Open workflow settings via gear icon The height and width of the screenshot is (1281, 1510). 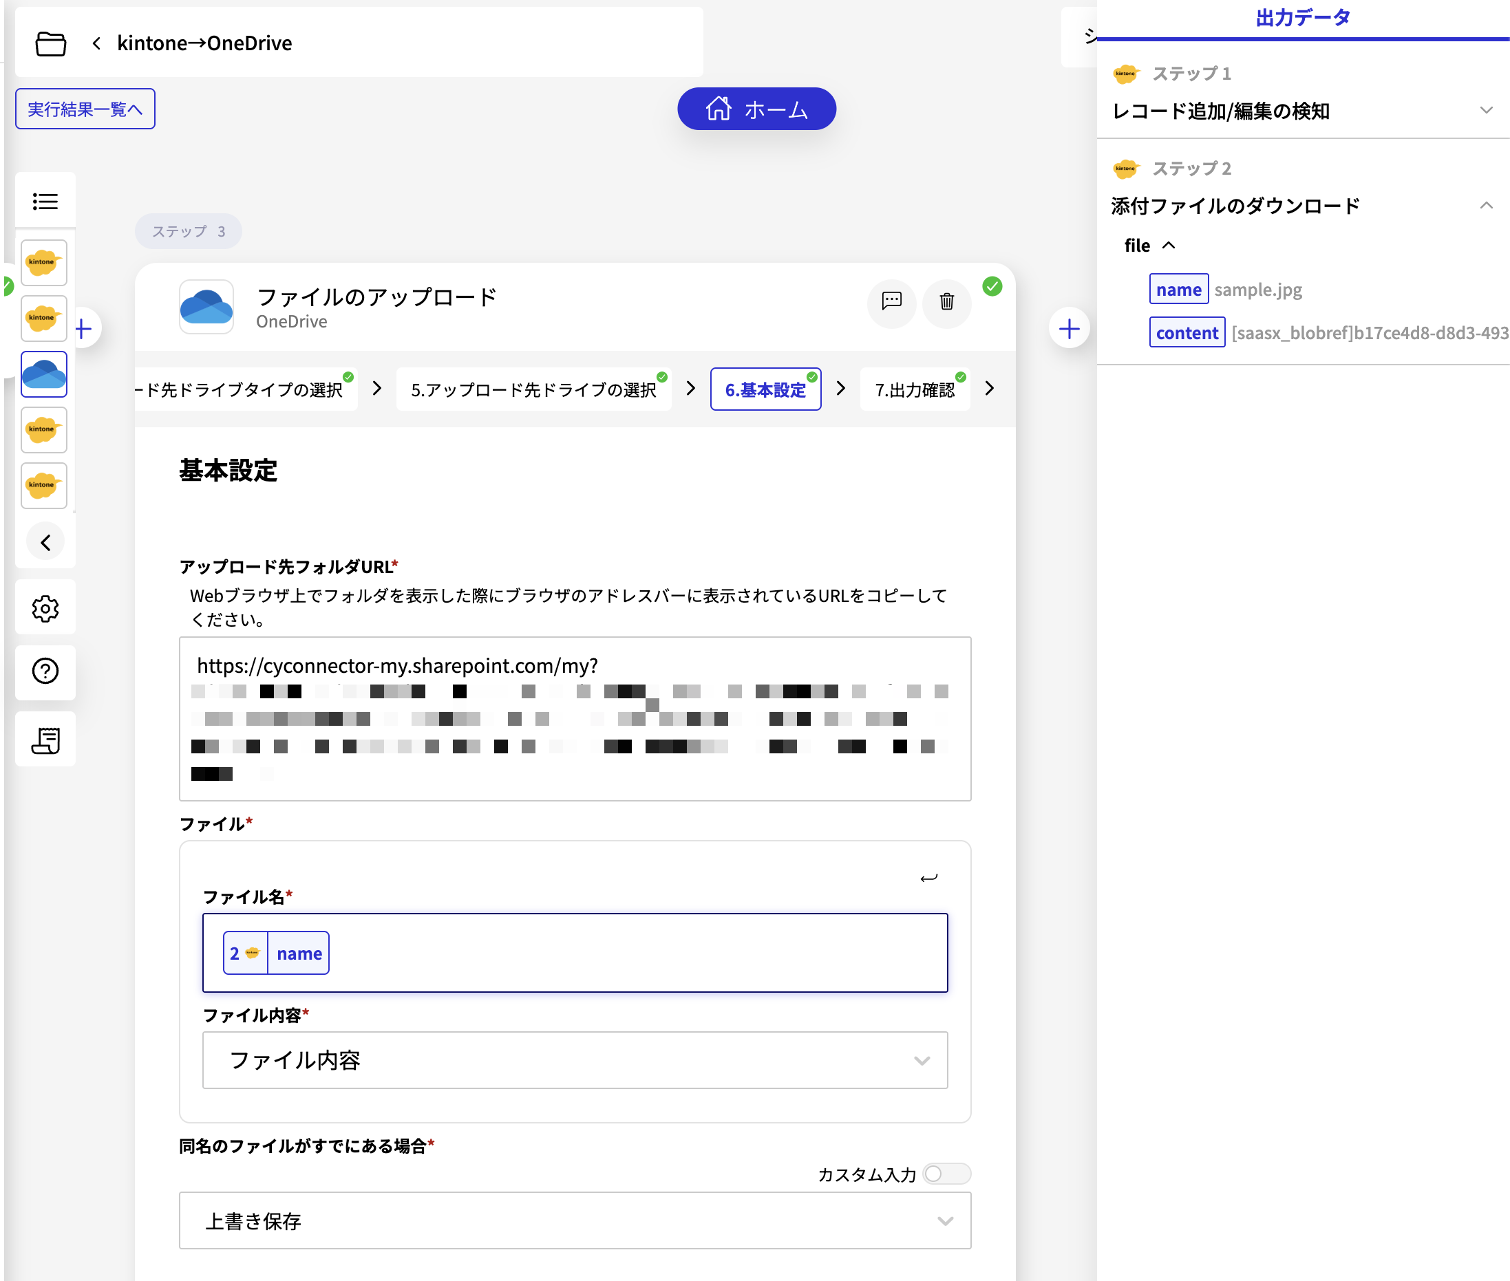pos(45,609)
